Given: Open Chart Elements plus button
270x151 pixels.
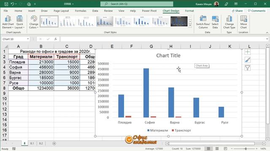Looking at the screenshot, I should 248,52.
